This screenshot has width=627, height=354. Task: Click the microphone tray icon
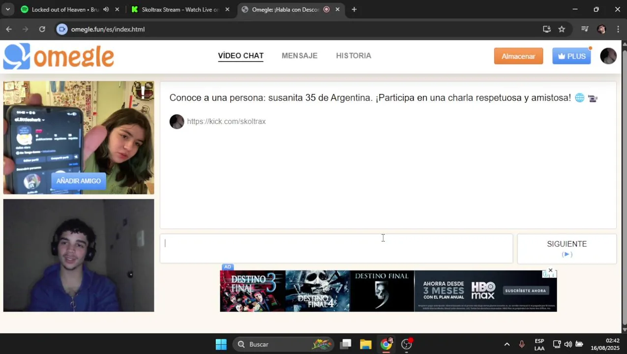[x=522, y=344]
